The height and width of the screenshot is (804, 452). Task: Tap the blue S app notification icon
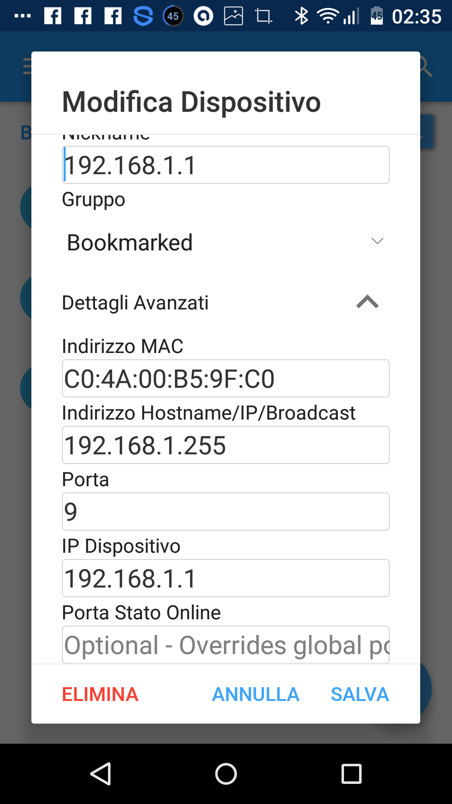click(143, 16)
